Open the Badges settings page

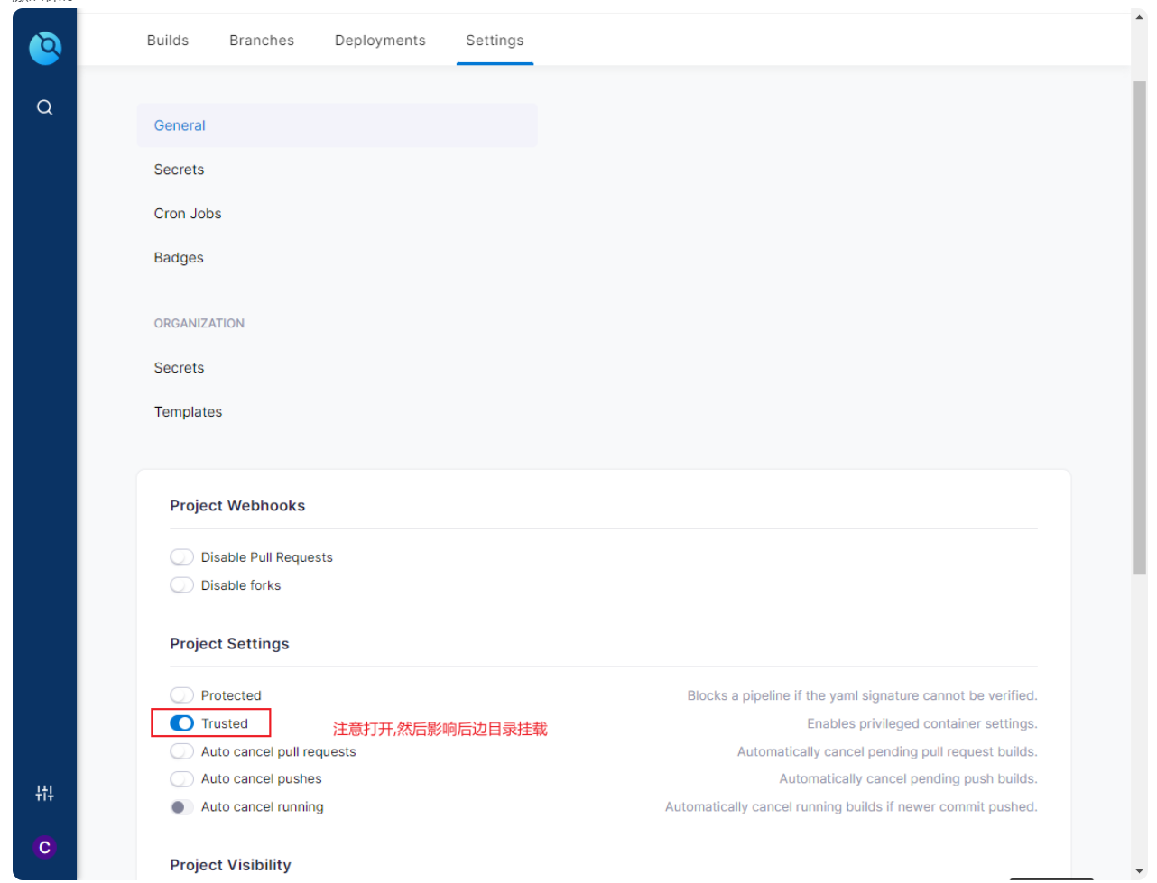tap(179, 258)
